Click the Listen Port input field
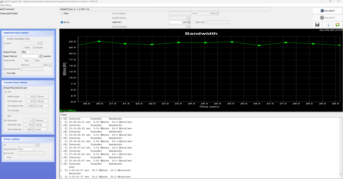 [178, 22]
